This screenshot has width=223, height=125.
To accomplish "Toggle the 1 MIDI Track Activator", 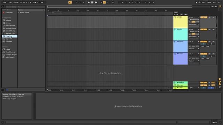I will [204, 17].
